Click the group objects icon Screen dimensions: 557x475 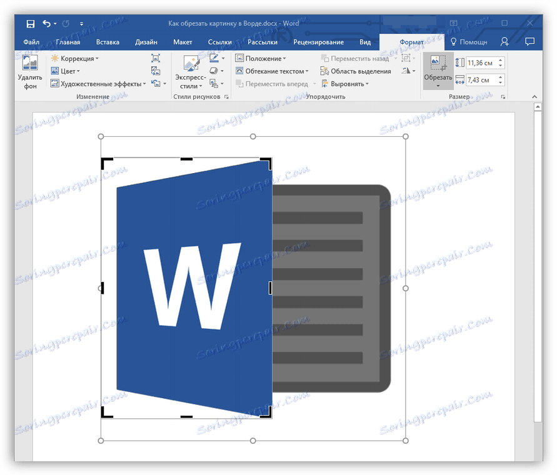click(x=406, y=58)
